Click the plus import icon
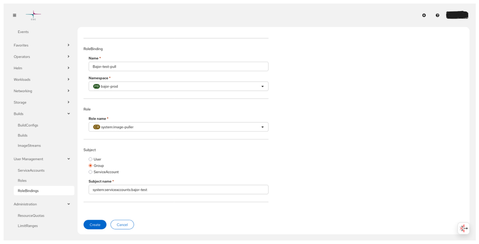This screenshot has width=479, height=244. 424,15
